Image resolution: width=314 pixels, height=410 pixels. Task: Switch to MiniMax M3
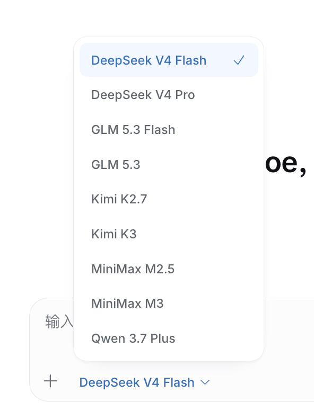point(169,304)
